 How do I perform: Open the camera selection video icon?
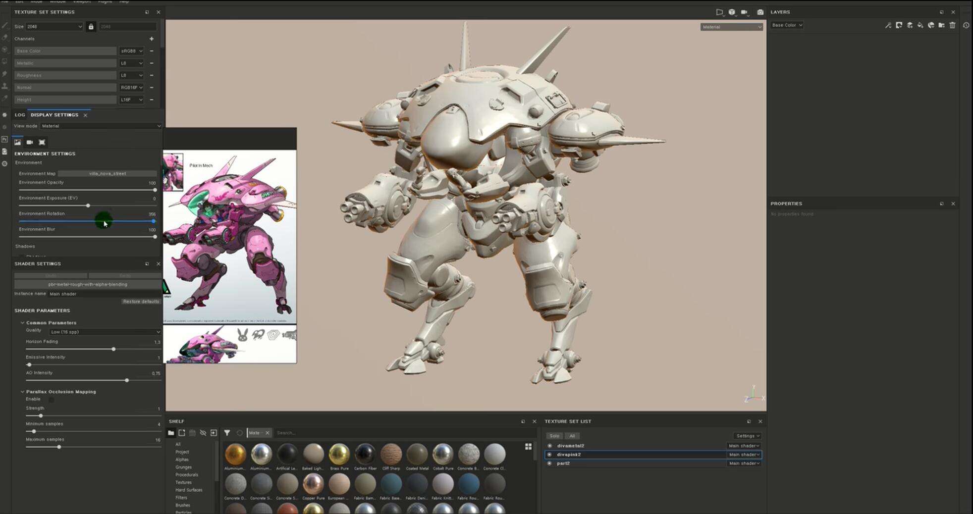coord(744,12)
